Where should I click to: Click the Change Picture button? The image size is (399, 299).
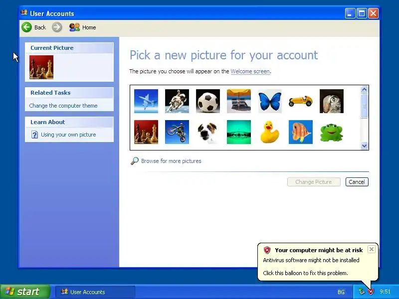(x=314, y=182)
